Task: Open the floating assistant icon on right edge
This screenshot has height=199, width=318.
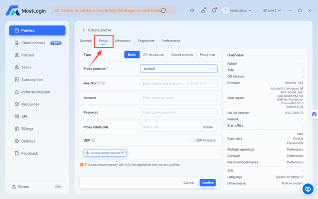Action: click(314, 114)
